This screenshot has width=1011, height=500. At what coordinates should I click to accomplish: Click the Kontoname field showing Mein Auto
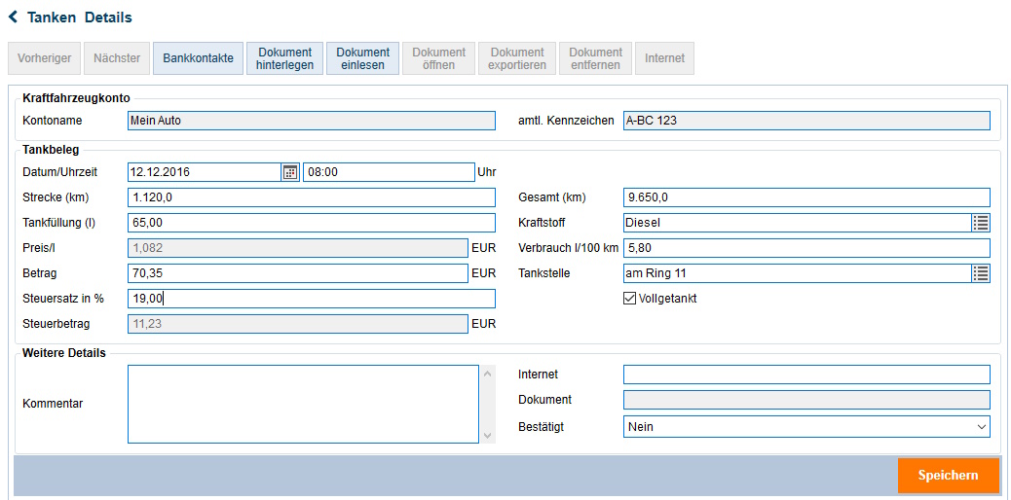tap(312, 121)
